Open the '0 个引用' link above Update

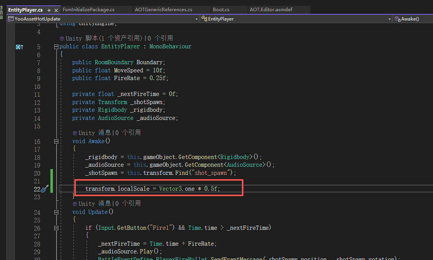[x=128, y=204]
